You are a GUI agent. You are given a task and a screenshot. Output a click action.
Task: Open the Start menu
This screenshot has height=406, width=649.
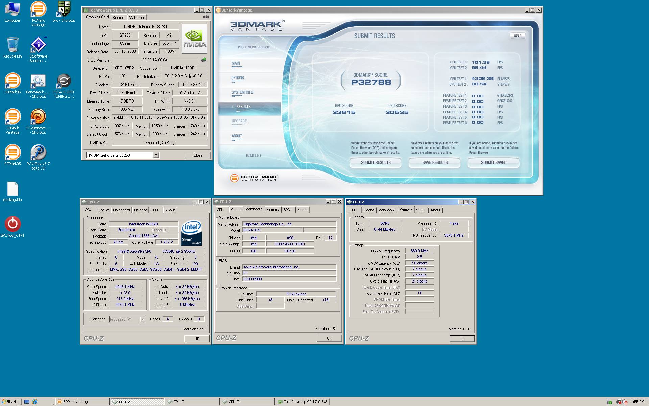[x=9, y=402]
